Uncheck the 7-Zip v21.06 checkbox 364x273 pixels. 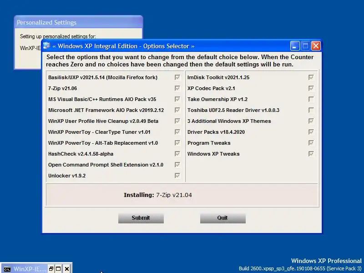coord(177,88)
